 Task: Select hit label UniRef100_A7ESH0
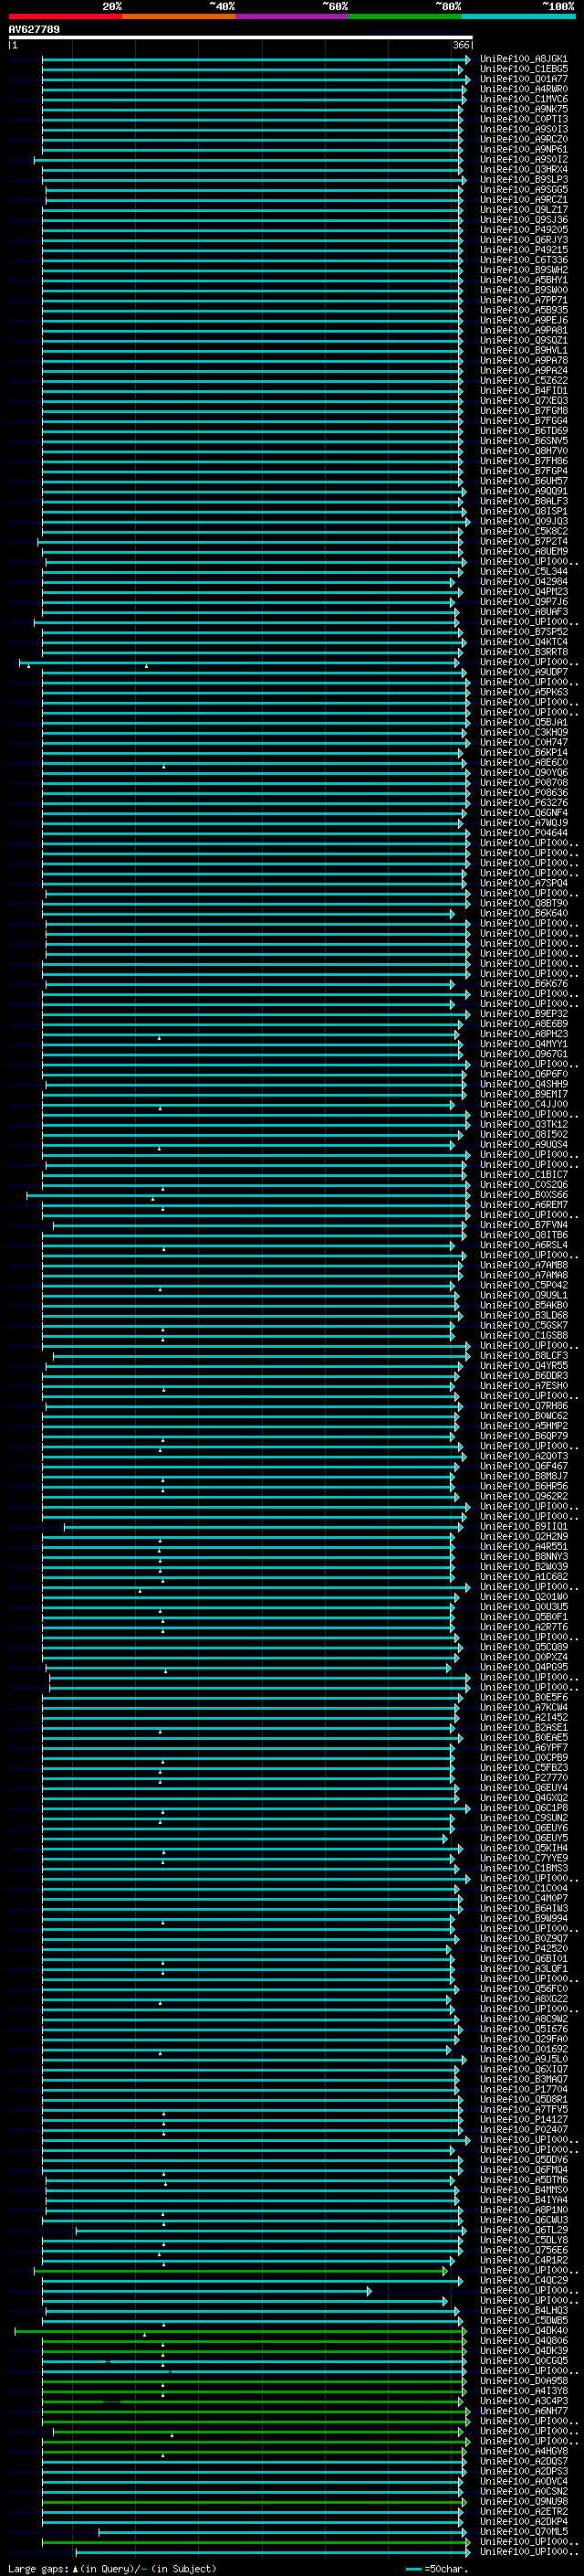pos(524,1386)
